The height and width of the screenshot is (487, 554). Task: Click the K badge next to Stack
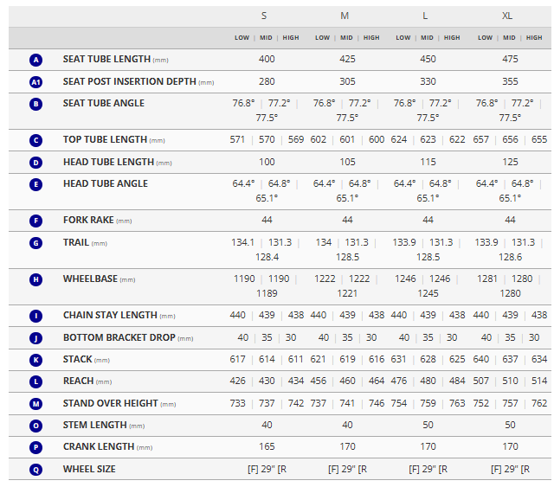click(35, 359)
